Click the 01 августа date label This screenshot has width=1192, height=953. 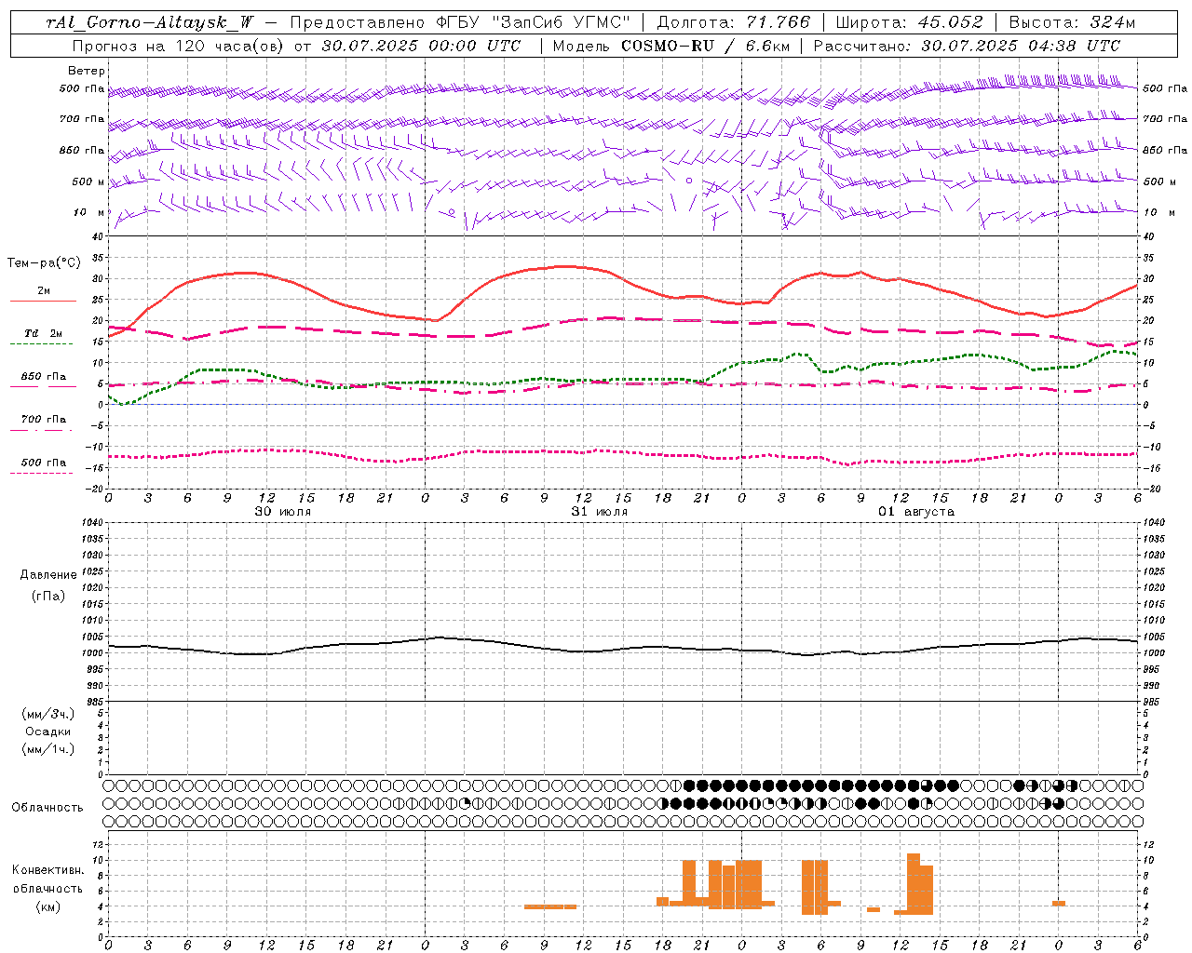tap(916, 512)
